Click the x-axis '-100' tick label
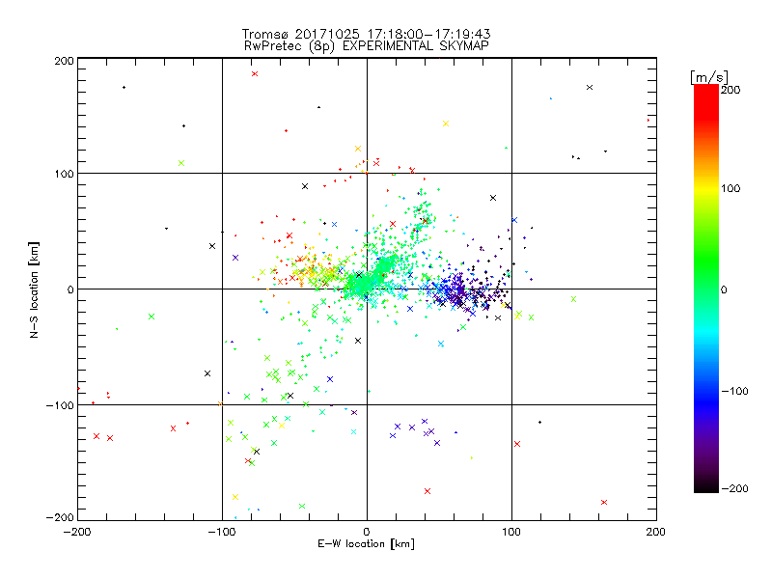Image resolution: width=772 pixels, height=579 pixels. click(222, 532)
